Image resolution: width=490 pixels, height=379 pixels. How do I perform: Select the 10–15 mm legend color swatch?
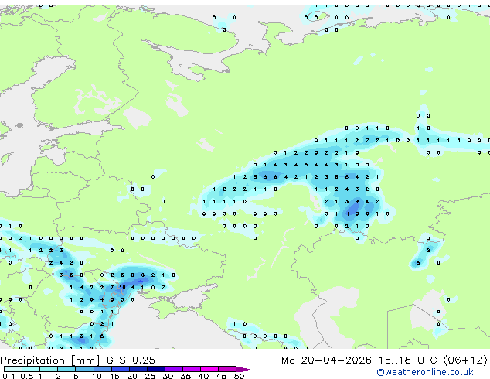(x=102, y=369)
